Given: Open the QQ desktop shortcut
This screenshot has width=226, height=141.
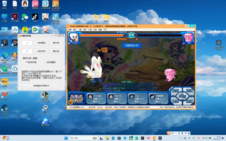Looking at the screenshot, I should pyautogui.click(x=25, y=4).
